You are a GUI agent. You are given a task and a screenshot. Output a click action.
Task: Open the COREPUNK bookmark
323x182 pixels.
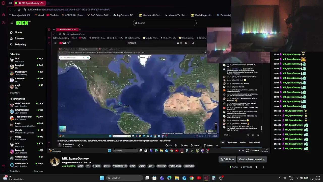pyautogui.click(x=73, y=15)
